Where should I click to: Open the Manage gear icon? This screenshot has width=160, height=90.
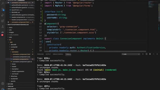3,89
